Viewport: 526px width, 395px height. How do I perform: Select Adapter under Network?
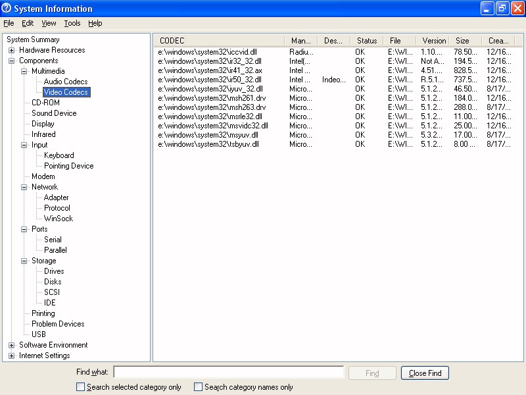click(x=57, y=197)
